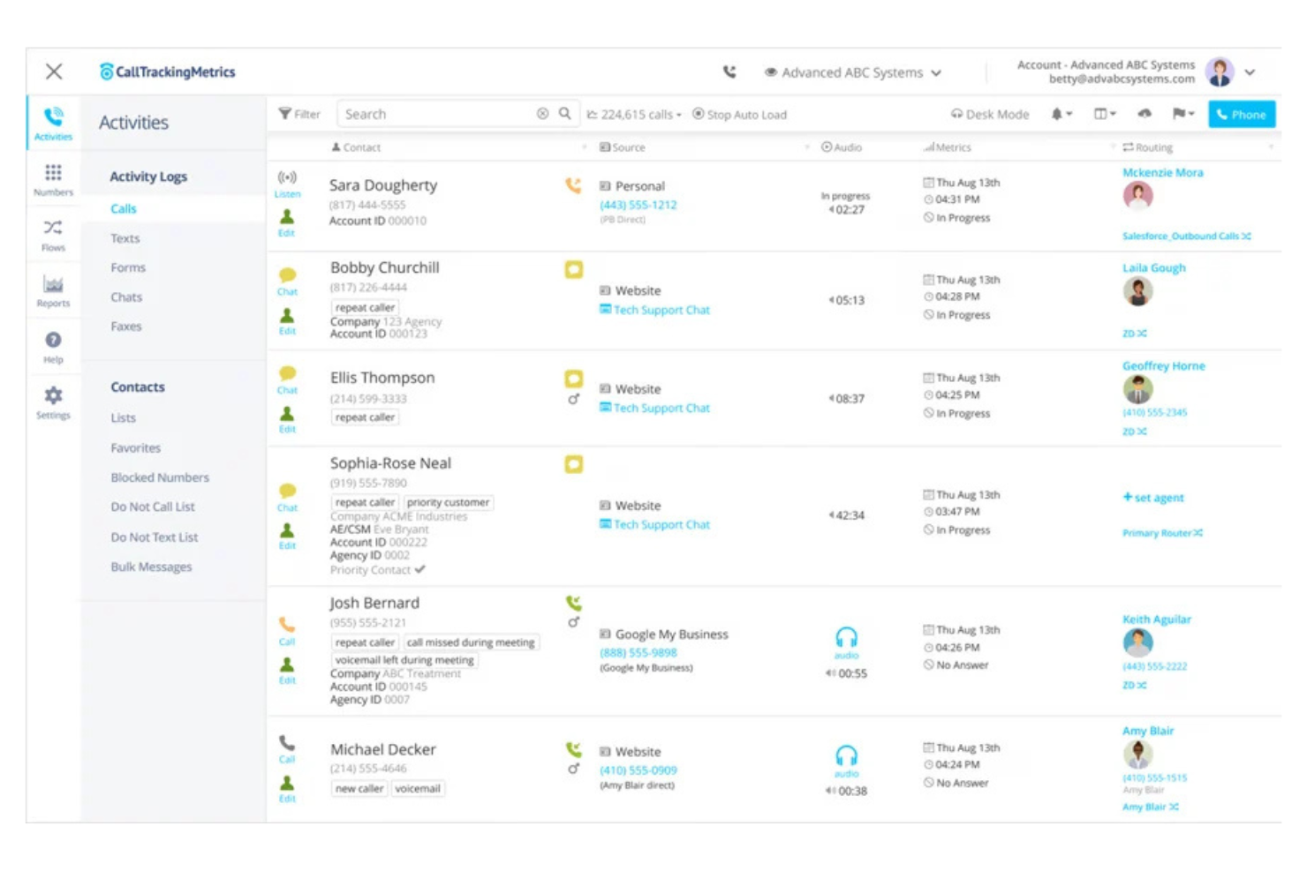
Task: Click the Phone button
Action: point(1241,113)
